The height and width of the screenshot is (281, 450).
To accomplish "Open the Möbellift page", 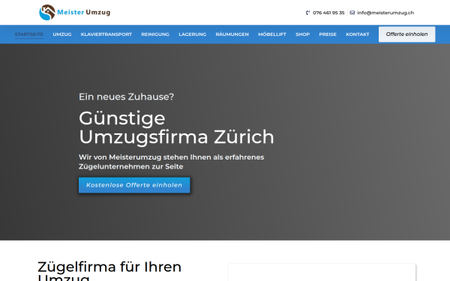I will click(272, 34).
